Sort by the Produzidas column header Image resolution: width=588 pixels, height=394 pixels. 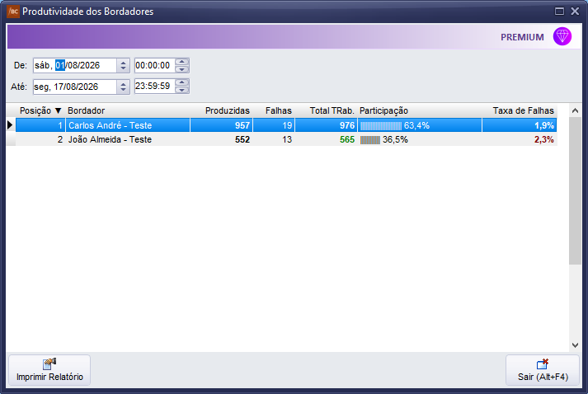228,110
